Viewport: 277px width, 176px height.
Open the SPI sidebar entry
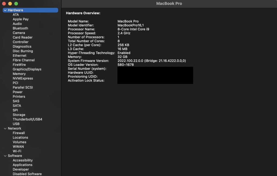(15, 110)
